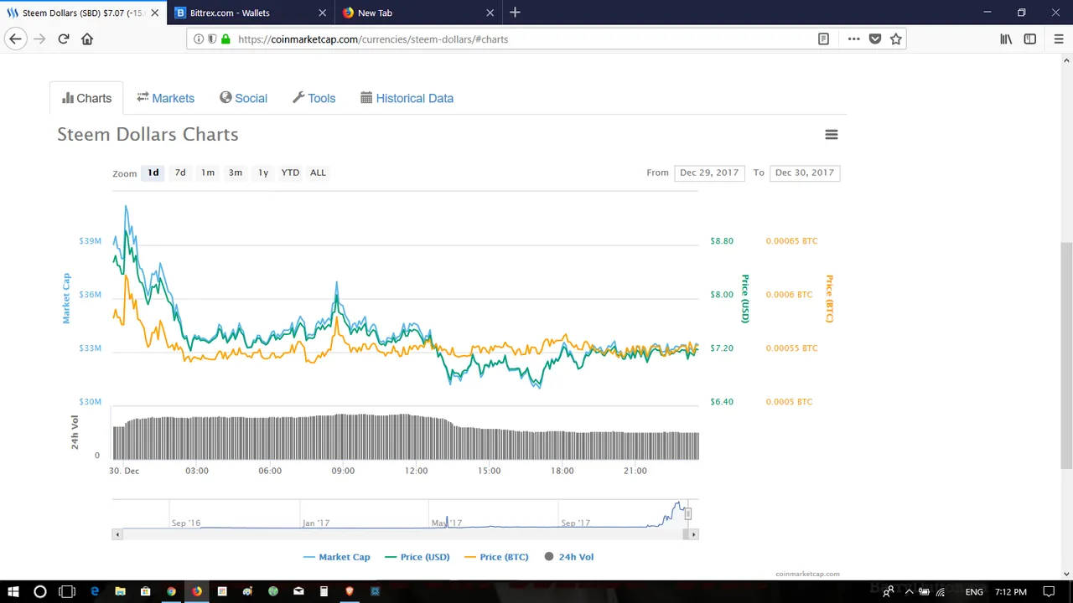The width and height of the screenshot is (1073, 603).
Task: Set chart zoom to 1m
Action: (208, 173)
